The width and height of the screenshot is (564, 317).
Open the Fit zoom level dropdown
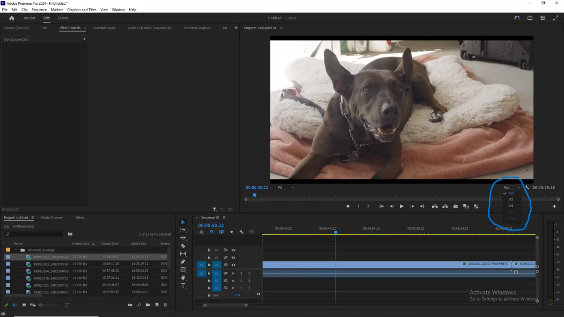click(x=286, y=188)
